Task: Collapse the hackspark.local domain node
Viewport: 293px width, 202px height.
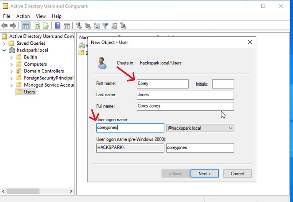Action: click(x=4, y=51)
